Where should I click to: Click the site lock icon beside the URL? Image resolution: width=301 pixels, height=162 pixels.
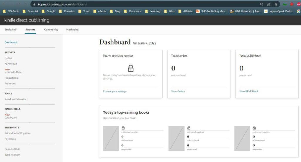click(34, 4)
